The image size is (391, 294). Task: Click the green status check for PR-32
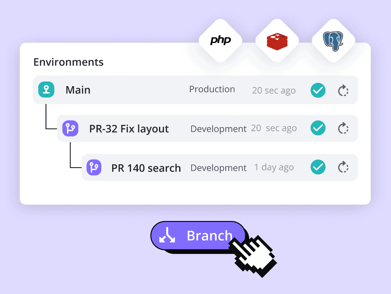(x=318, y=128)
